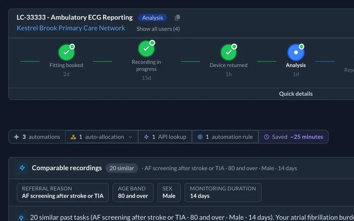The height and width of the screenshot is (221, 354).
Task: Click Show all users (4)
Action: click(x=158, y=29)
